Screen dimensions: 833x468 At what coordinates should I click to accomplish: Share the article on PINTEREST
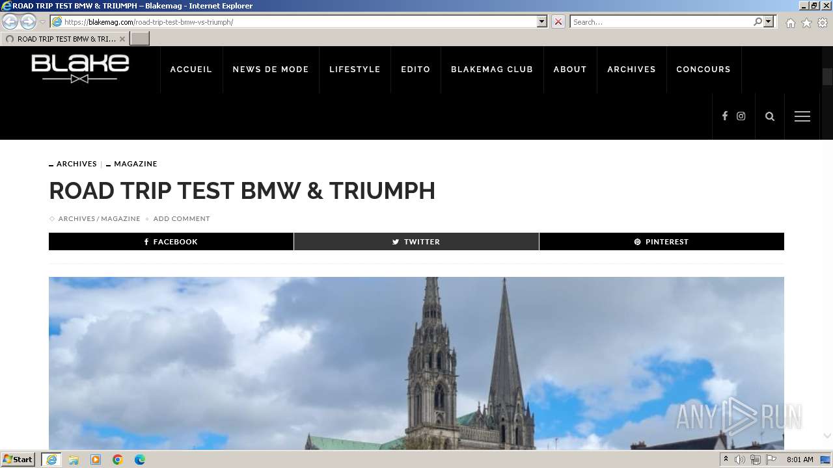coord(662,241)
